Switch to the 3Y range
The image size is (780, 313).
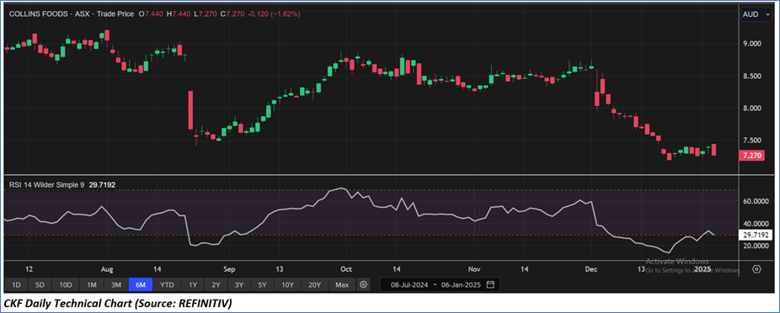click(239, 284)
